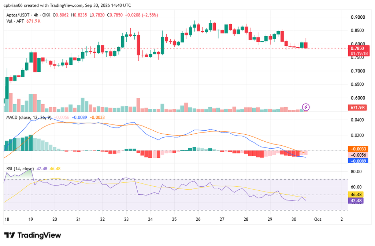Click the red 671.9K volume axis tag
The image size is (375, 246).
(x=357, y=108)
